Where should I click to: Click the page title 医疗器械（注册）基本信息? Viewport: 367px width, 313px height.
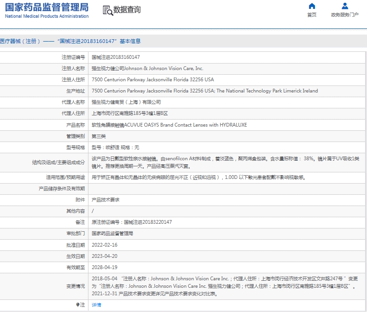click(x=70, y=41)
